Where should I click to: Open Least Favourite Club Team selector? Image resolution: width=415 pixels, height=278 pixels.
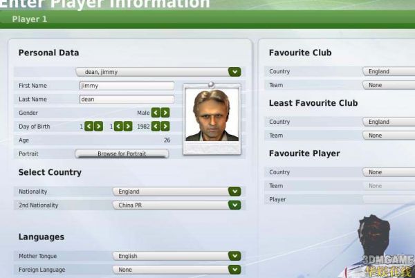(389, 136)
